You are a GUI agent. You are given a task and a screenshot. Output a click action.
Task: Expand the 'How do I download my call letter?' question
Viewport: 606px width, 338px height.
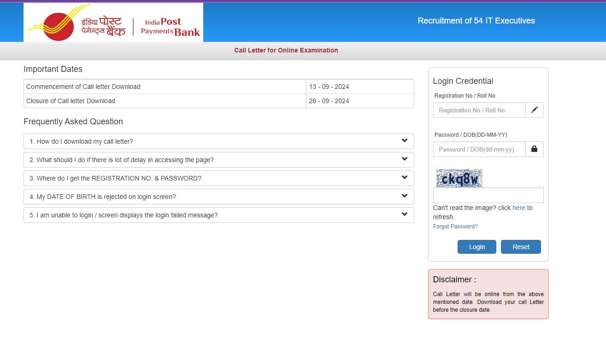219,141
